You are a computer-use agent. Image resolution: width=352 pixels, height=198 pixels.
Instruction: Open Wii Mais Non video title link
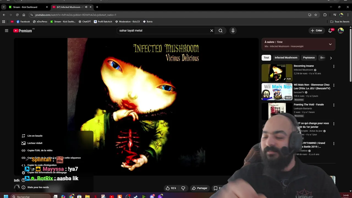tap(312, 86)
